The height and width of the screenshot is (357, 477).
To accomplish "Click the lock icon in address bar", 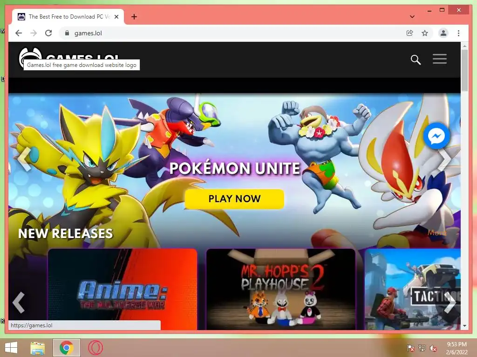I will [x=67, y=33].
